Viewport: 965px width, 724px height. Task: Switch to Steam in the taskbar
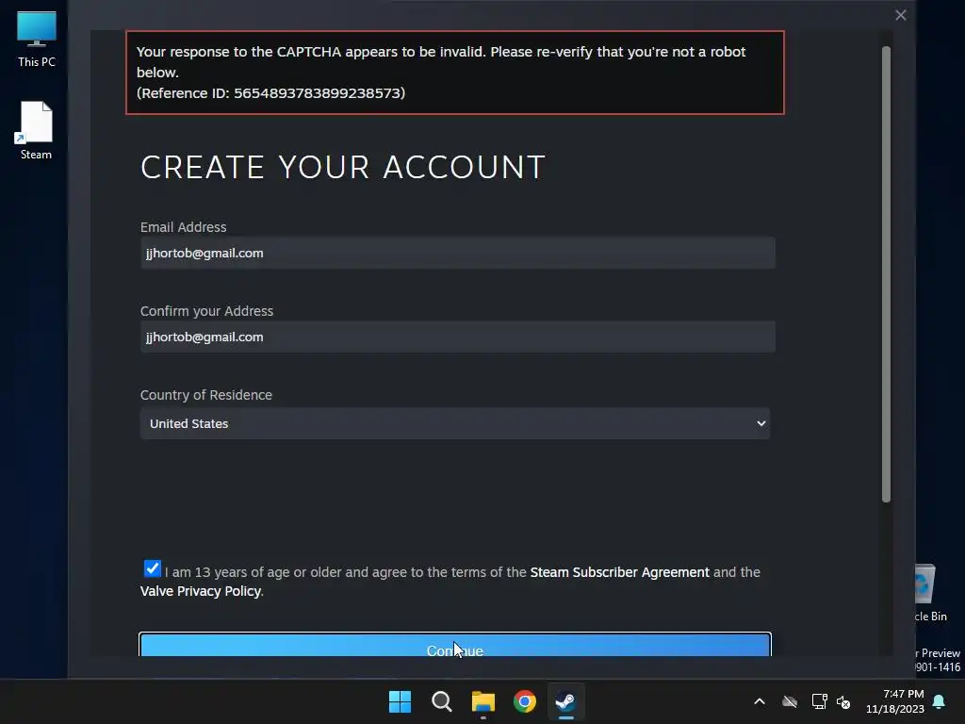pyautogui.click(x=566, y=701)
